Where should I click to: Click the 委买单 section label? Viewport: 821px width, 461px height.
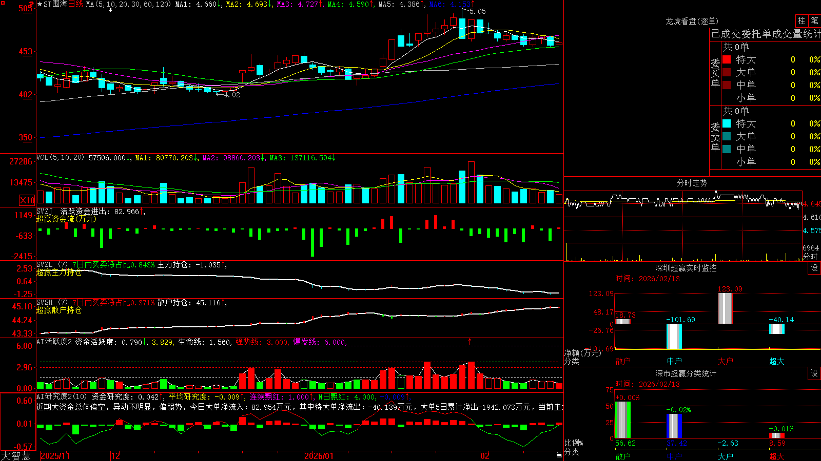click(715, 73)
